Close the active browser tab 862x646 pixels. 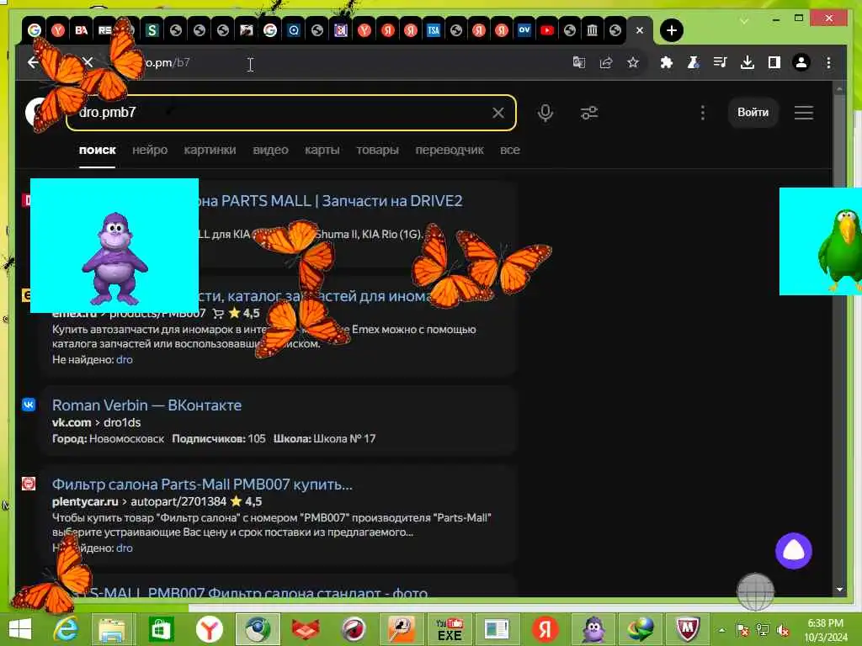[640, 30]
